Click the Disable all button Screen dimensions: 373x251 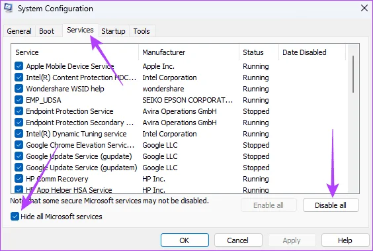point(331,205)
